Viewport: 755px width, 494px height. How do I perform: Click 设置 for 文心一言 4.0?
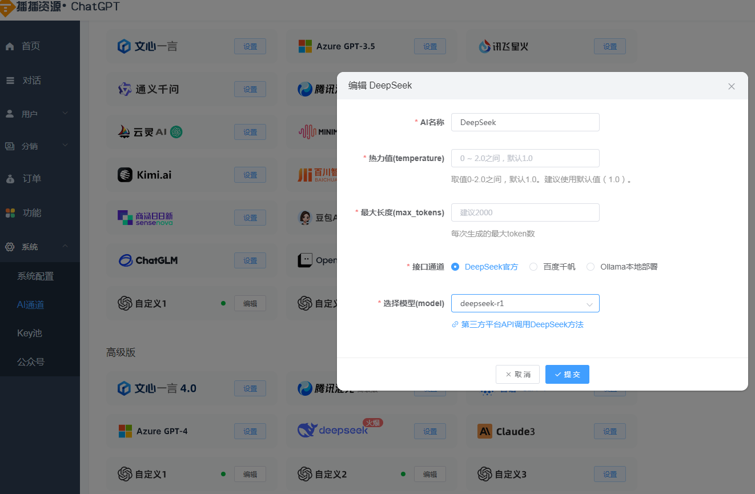point(250,389)
